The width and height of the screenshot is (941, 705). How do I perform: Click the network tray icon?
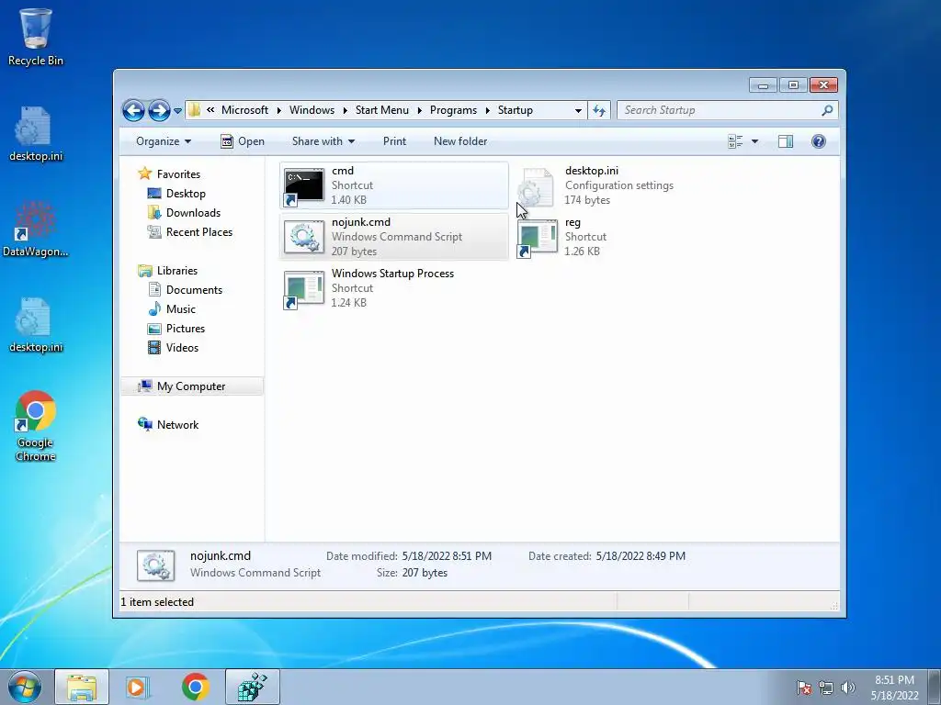coord(826,688)
